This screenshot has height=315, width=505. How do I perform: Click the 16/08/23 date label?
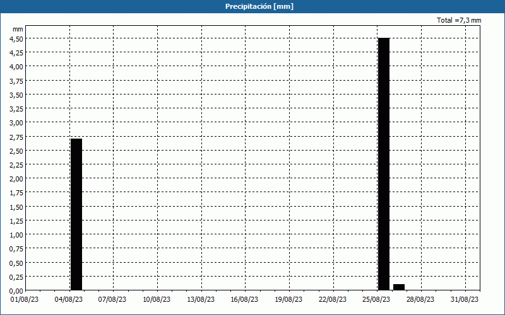pyautogui.click(x=244, y=299)
